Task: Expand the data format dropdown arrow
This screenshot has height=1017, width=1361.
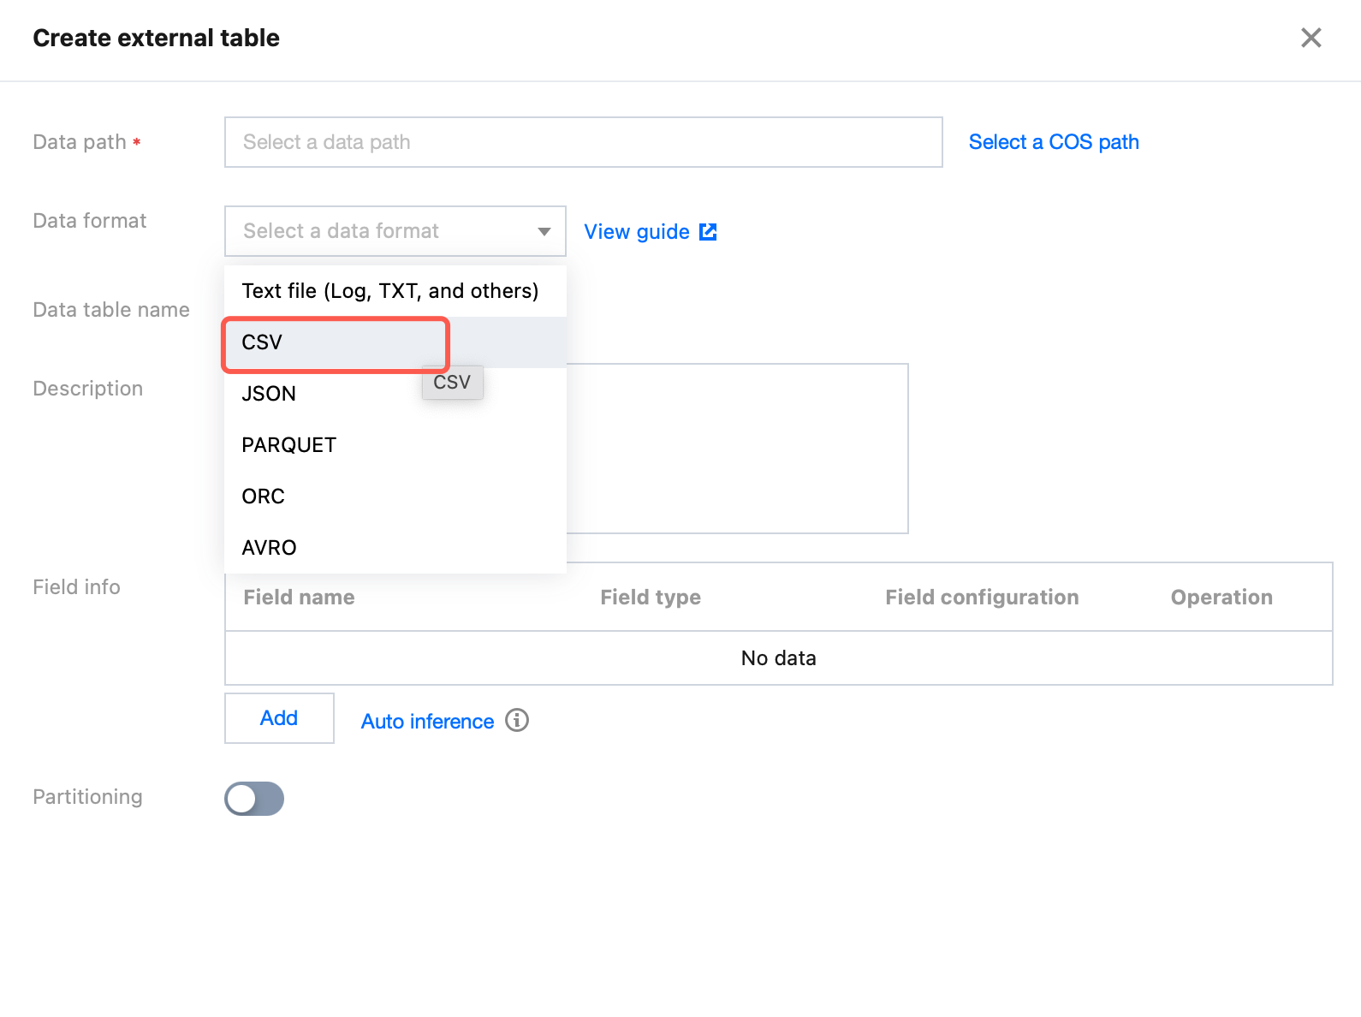Action: tap(544, 231)
